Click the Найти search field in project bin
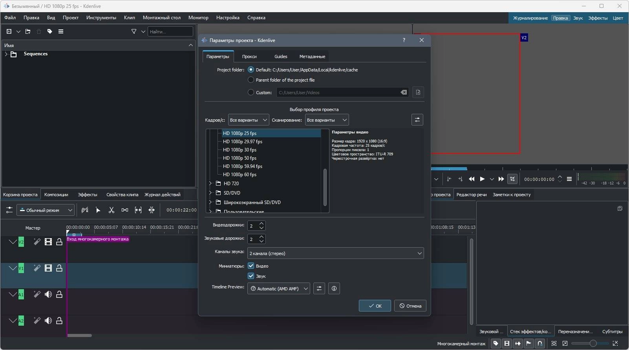Viewport: 629px width, 350px height. point(170,31)
